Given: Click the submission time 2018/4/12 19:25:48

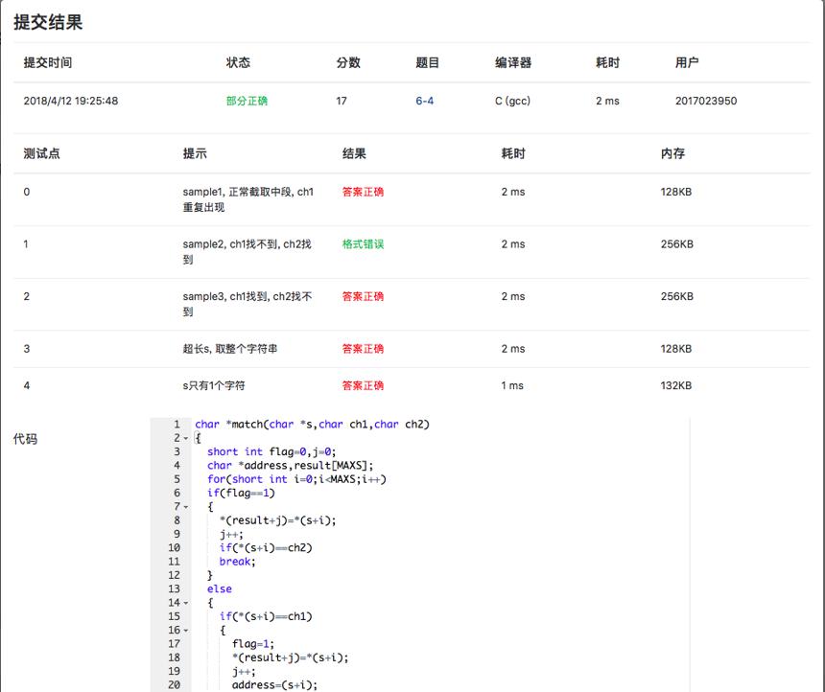Looking at the screenshot, I should 70,101.
